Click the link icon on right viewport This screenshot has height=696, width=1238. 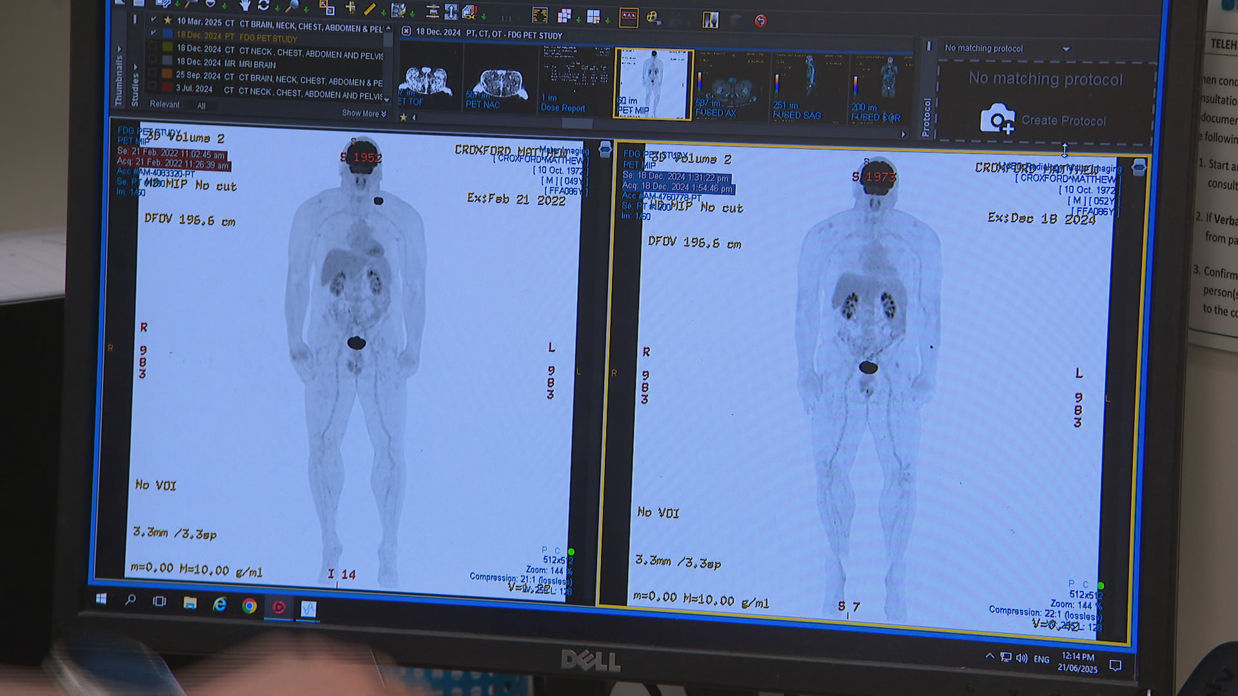point(1139,168)
